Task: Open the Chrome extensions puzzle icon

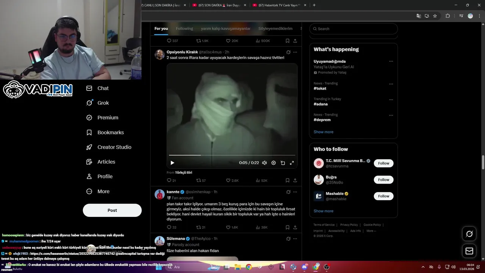Action: pyautogui.click(x=448, y=16)
